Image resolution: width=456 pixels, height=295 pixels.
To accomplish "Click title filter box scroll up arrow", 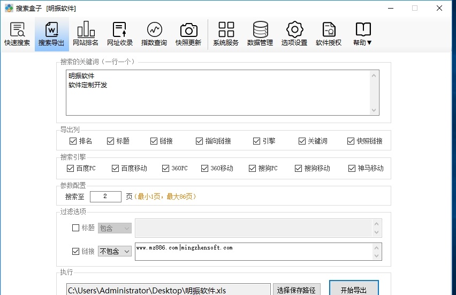I will click(377, 224).
